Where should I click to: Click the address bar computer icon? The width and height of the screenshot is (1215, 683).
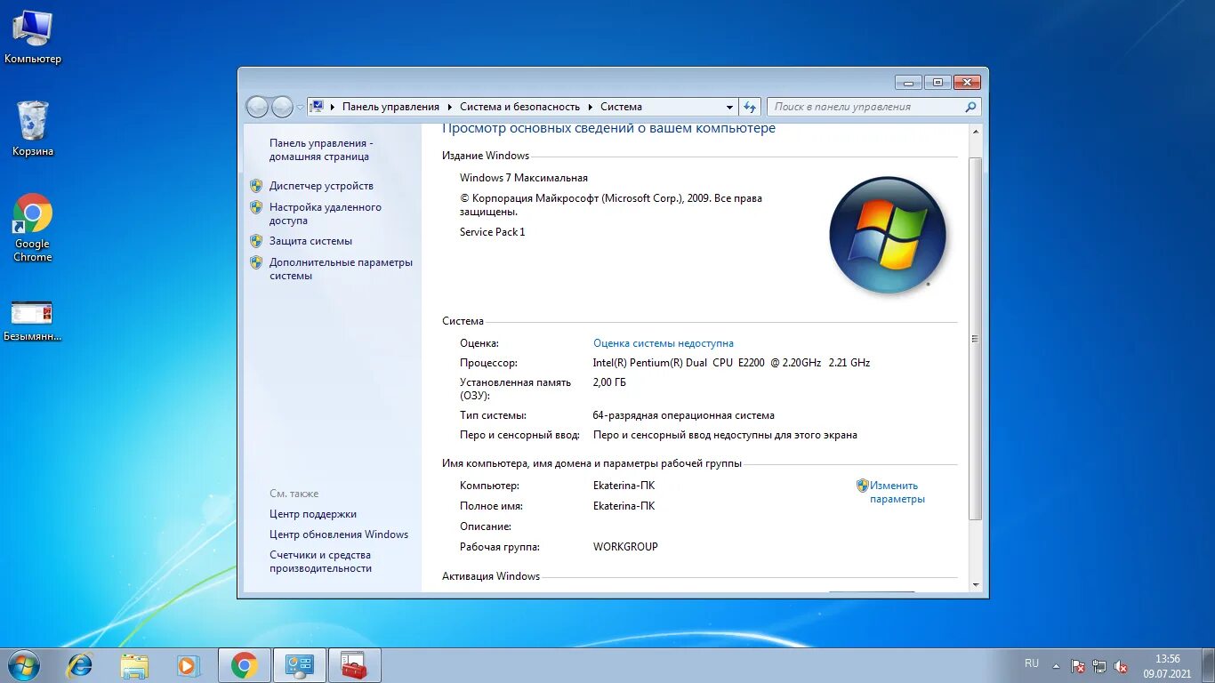318,107
